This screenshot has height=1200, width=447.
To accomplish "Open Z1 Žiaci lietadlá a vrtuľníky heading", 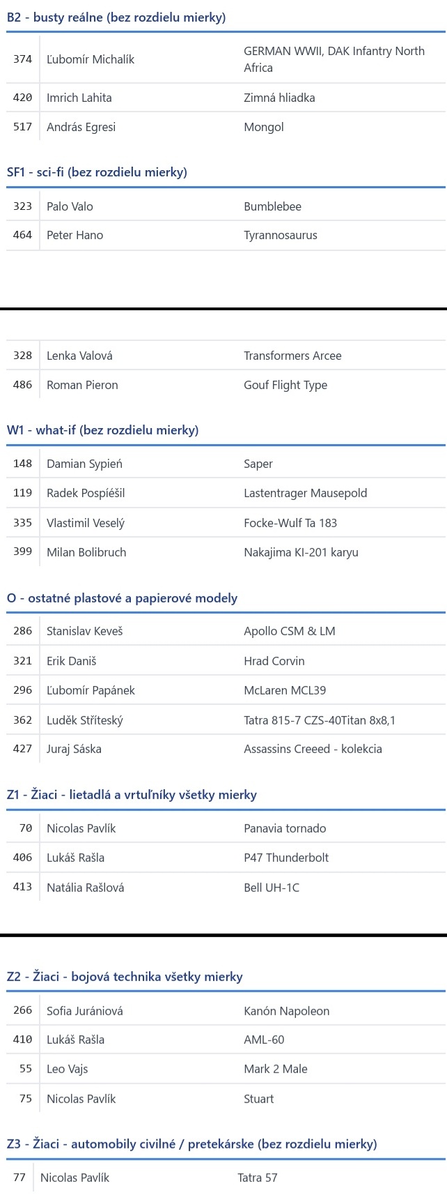I will click(132, 795).
